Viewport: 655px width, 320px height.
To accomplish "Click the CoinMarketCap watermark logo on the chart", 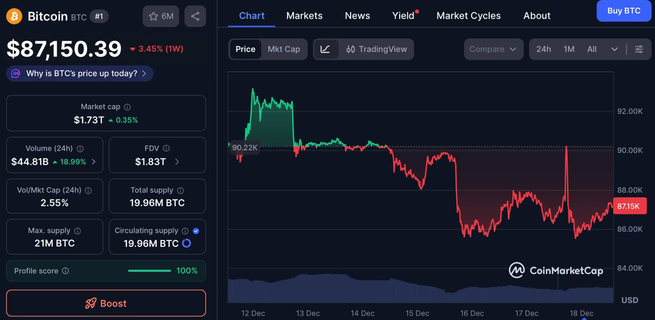I will 556,270.
